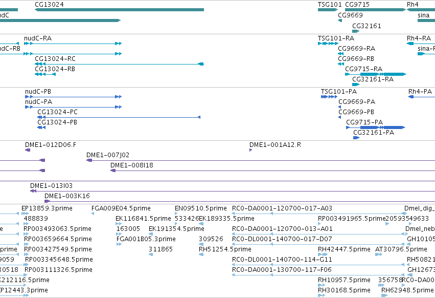Screen dimensions: 435x298
Task: Click the 311865 EST label
Action: click(161, 249)
